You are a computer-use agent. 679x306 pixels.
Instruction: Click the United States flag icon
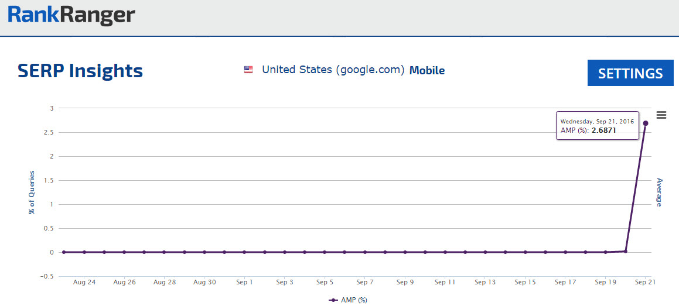248,70
